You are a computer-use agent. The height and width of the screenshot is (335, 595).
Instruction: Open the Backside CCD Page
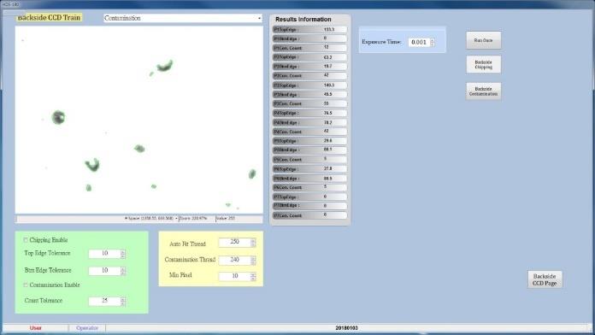[x=545, y=279]
